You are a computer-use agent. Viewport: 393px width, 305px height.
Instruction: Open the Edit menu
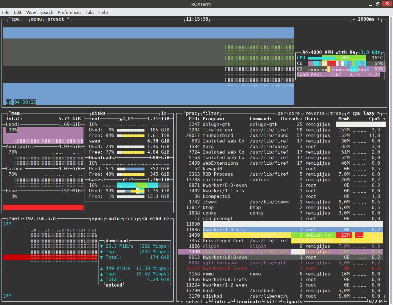pos(18,12)
